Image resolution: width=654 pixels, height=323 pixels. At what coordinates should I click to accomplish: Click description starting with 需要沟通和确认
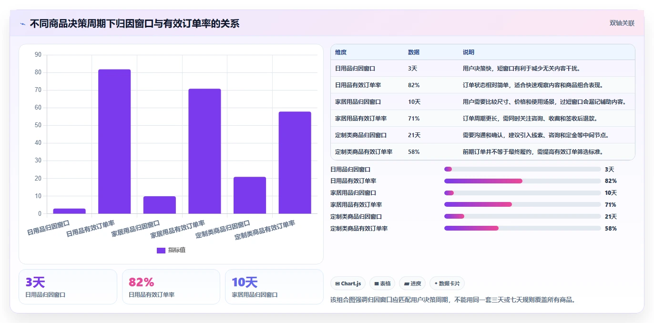pos(537,135)
